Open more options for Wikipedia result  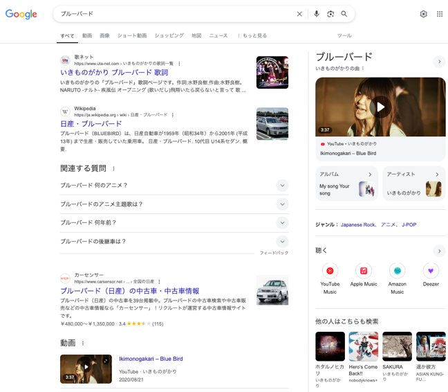[x=173, y=115]
